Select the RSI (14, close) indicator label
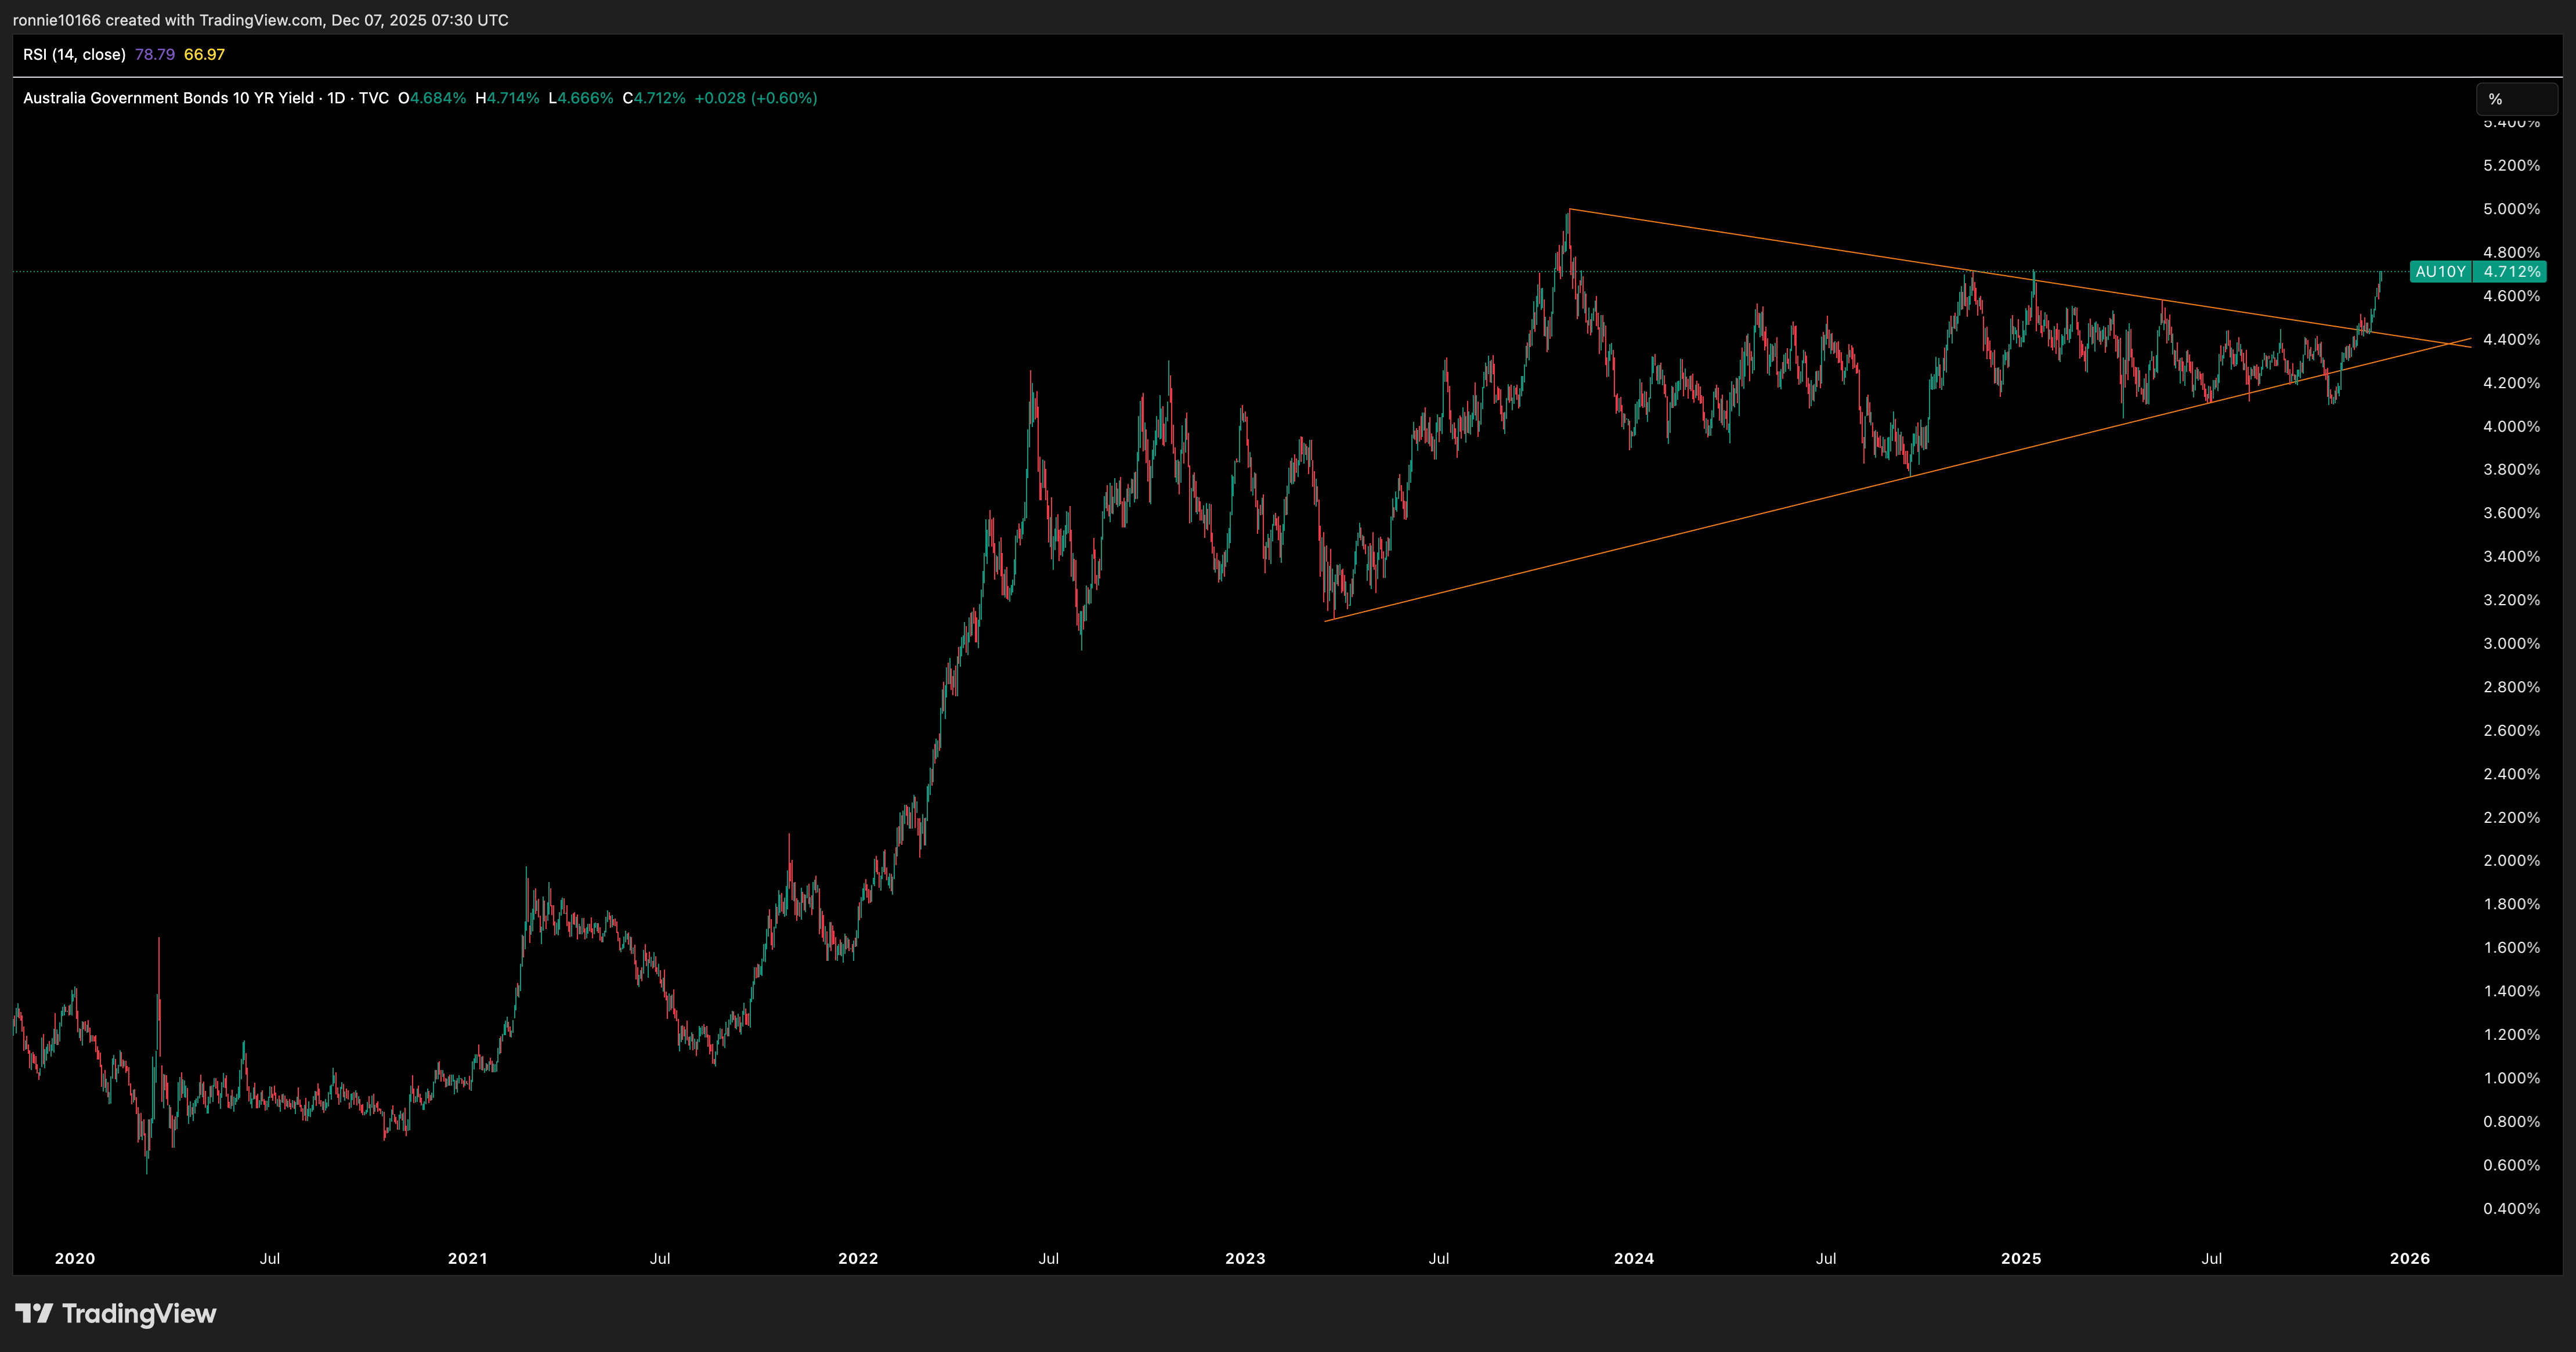 click(x=74, y=54)
